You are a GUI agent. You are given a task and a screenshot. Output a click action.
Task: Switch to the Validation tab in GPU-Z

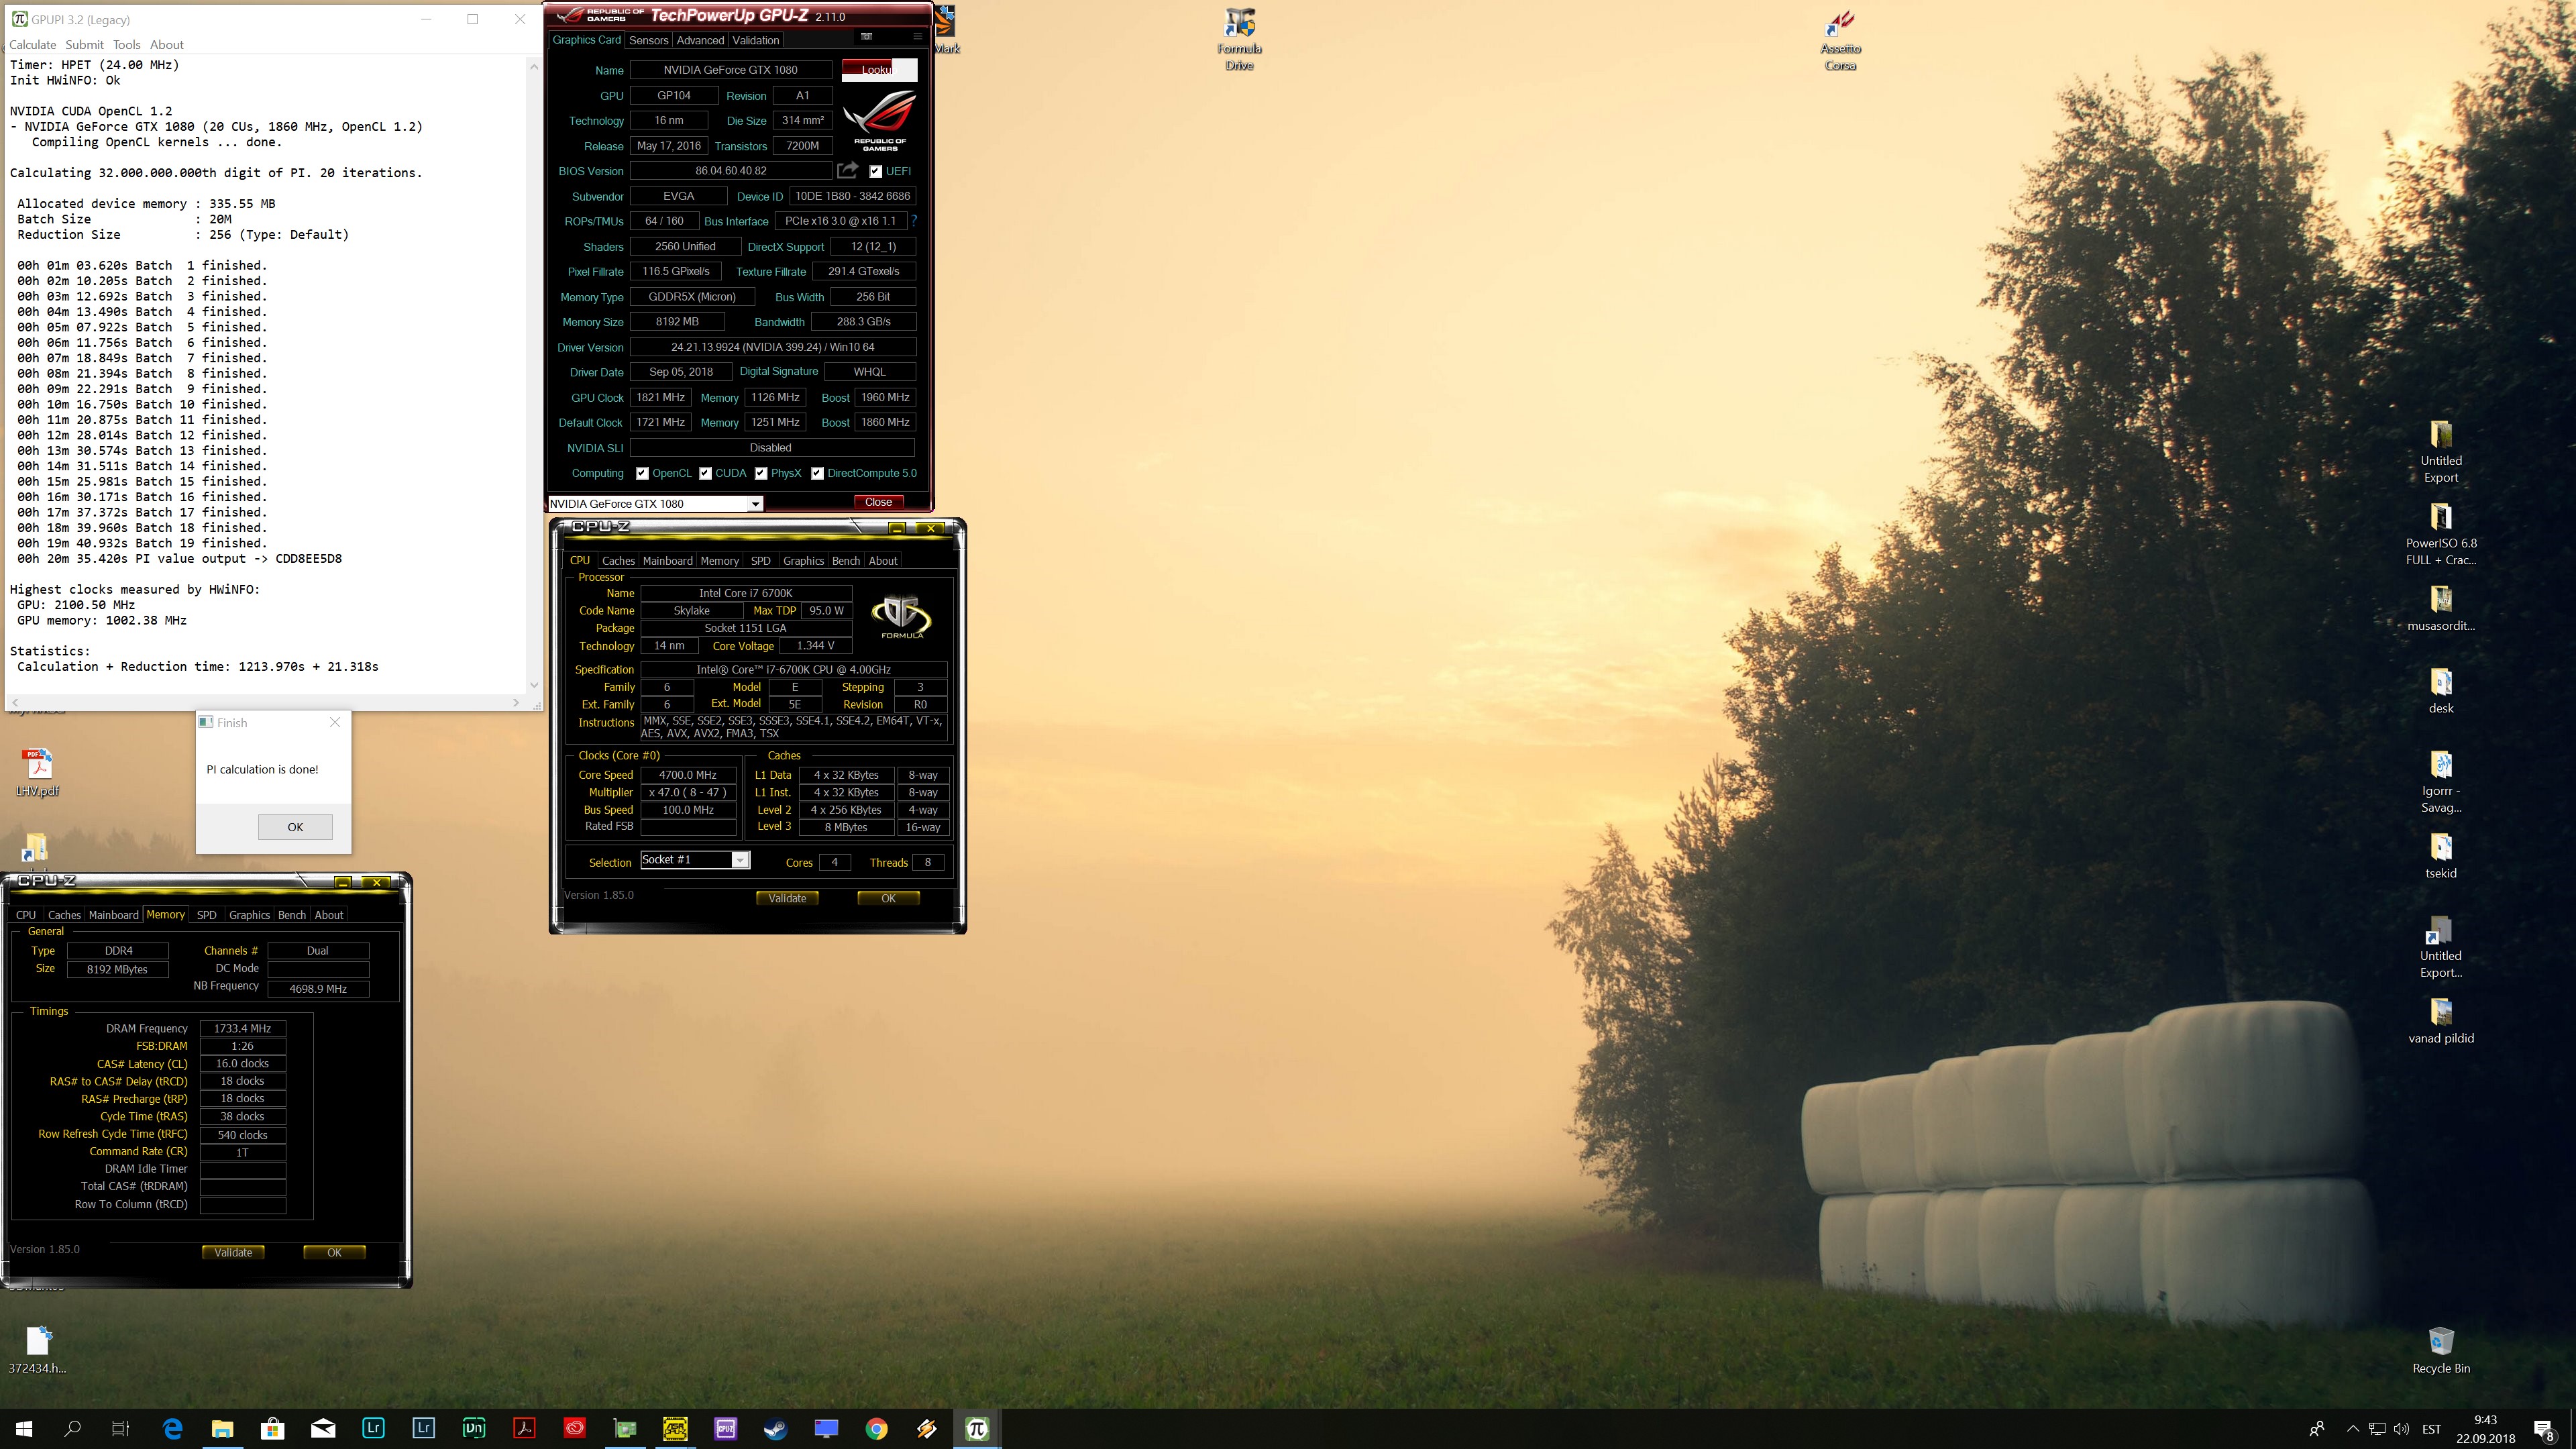[x=755, y=40]
